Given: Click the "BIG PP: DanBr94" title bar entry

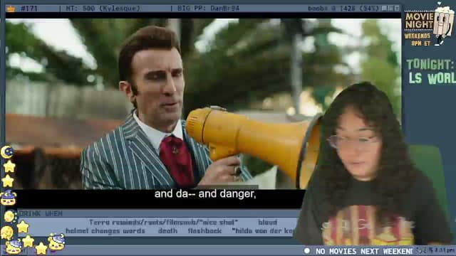Looking at the screenshot, I should point(208,9).
